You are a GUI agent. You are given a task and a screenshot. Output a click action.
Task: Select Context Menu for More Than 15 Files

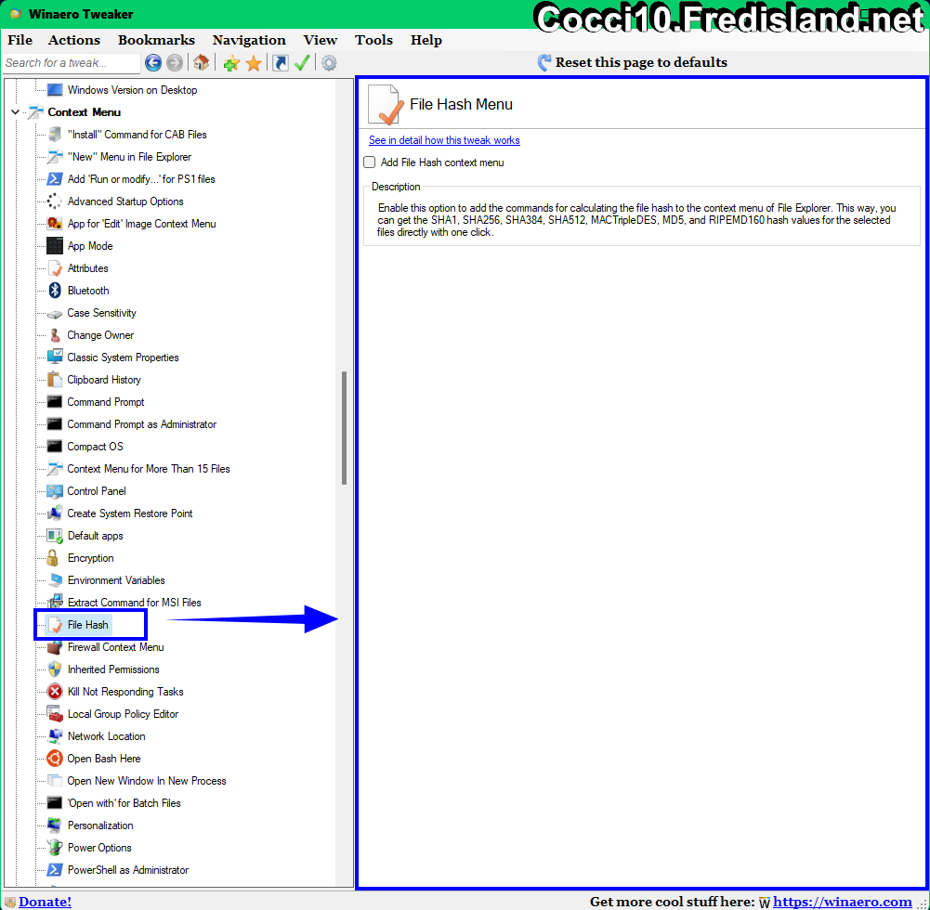pyautogui.click(x=149, y=469)
